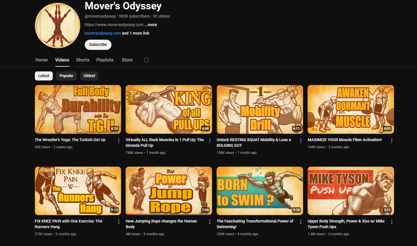Click the Mover's Odyssey channel name heading
The width and height of the screenshot is (417, 246).
(x=123, y=6)
